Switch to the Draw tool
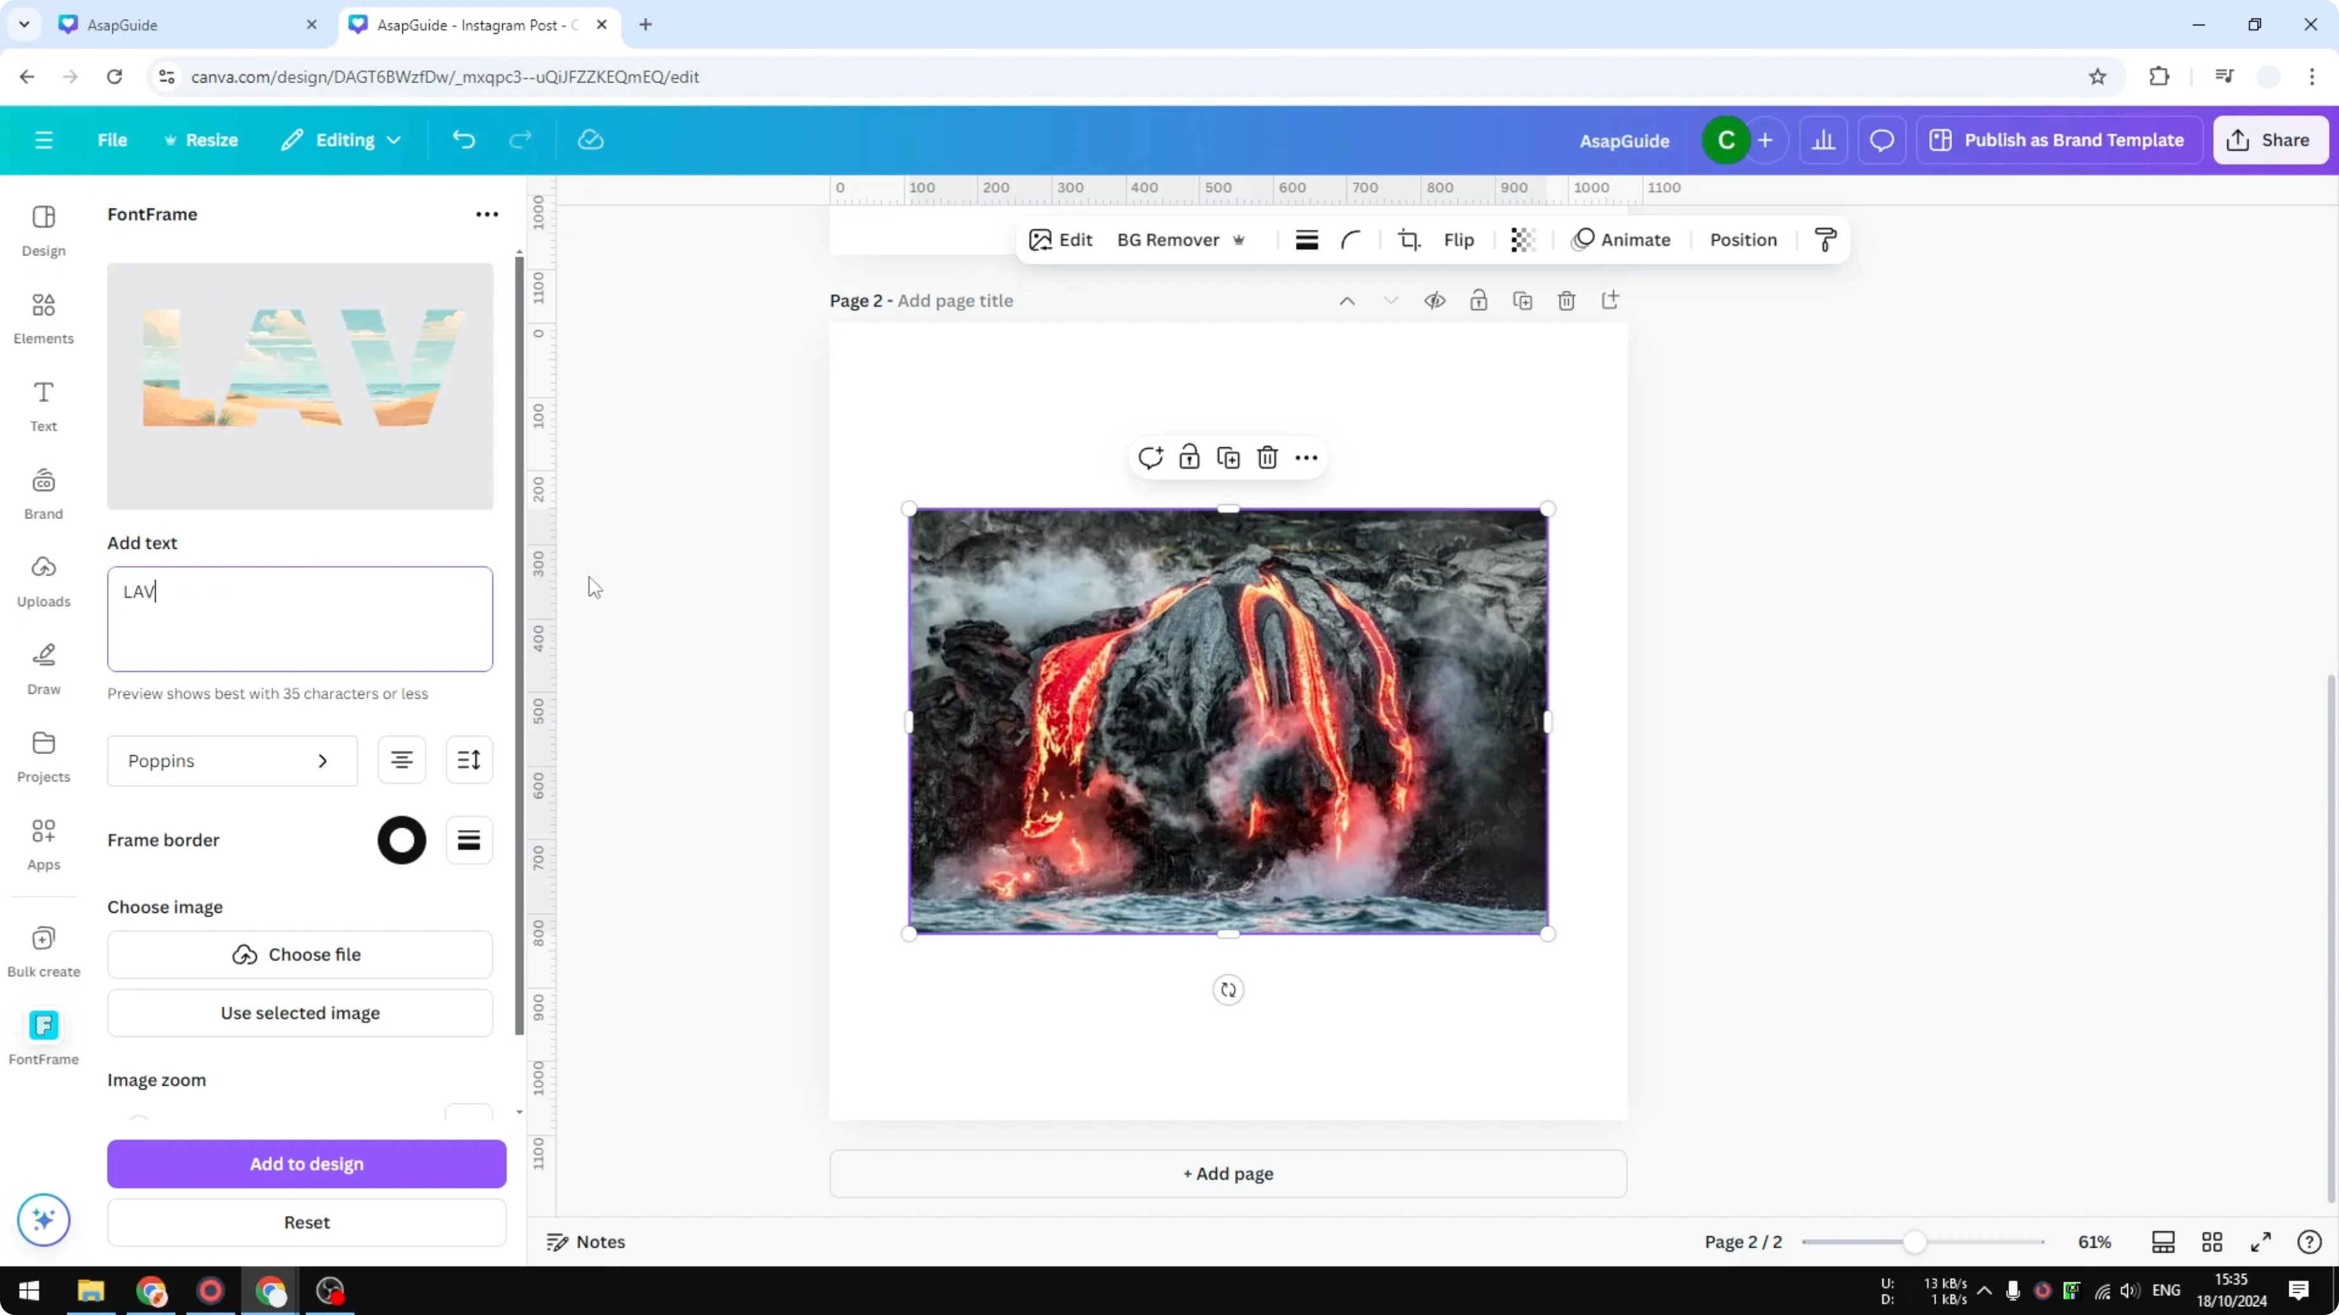Viewport: 2339px width, 1315px height. [x=43, y=669]
